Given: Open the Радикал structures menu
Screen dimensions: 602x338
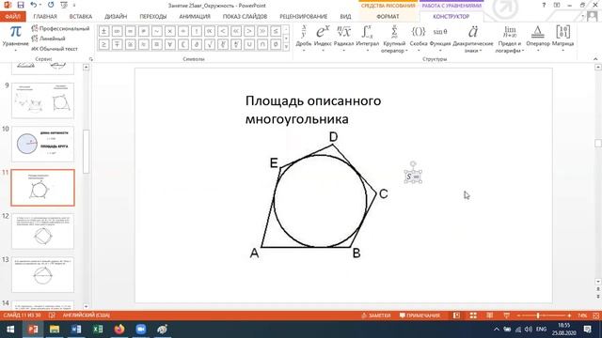Looking at the screenshot, I should 343,38.
